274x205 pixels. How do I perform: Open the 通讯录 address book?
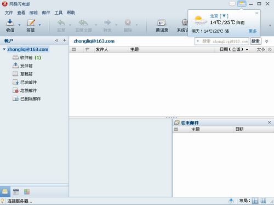162,26
